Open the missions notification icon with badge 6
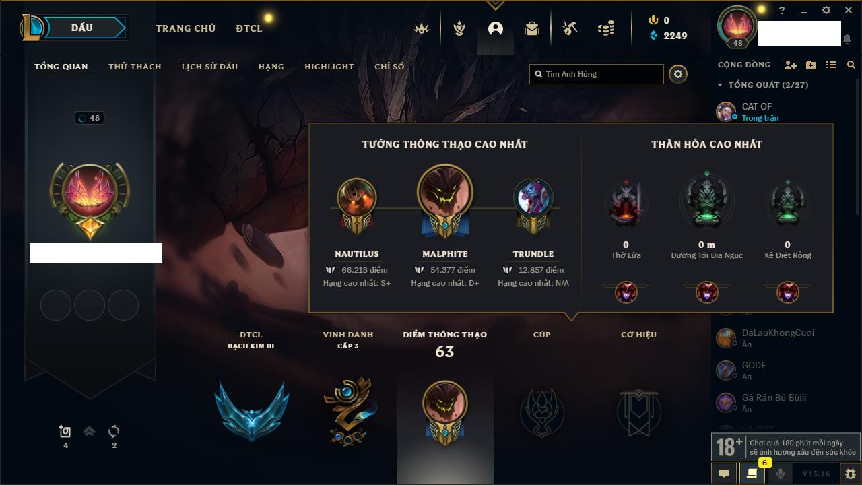862x485 pixels. (752, 473)
